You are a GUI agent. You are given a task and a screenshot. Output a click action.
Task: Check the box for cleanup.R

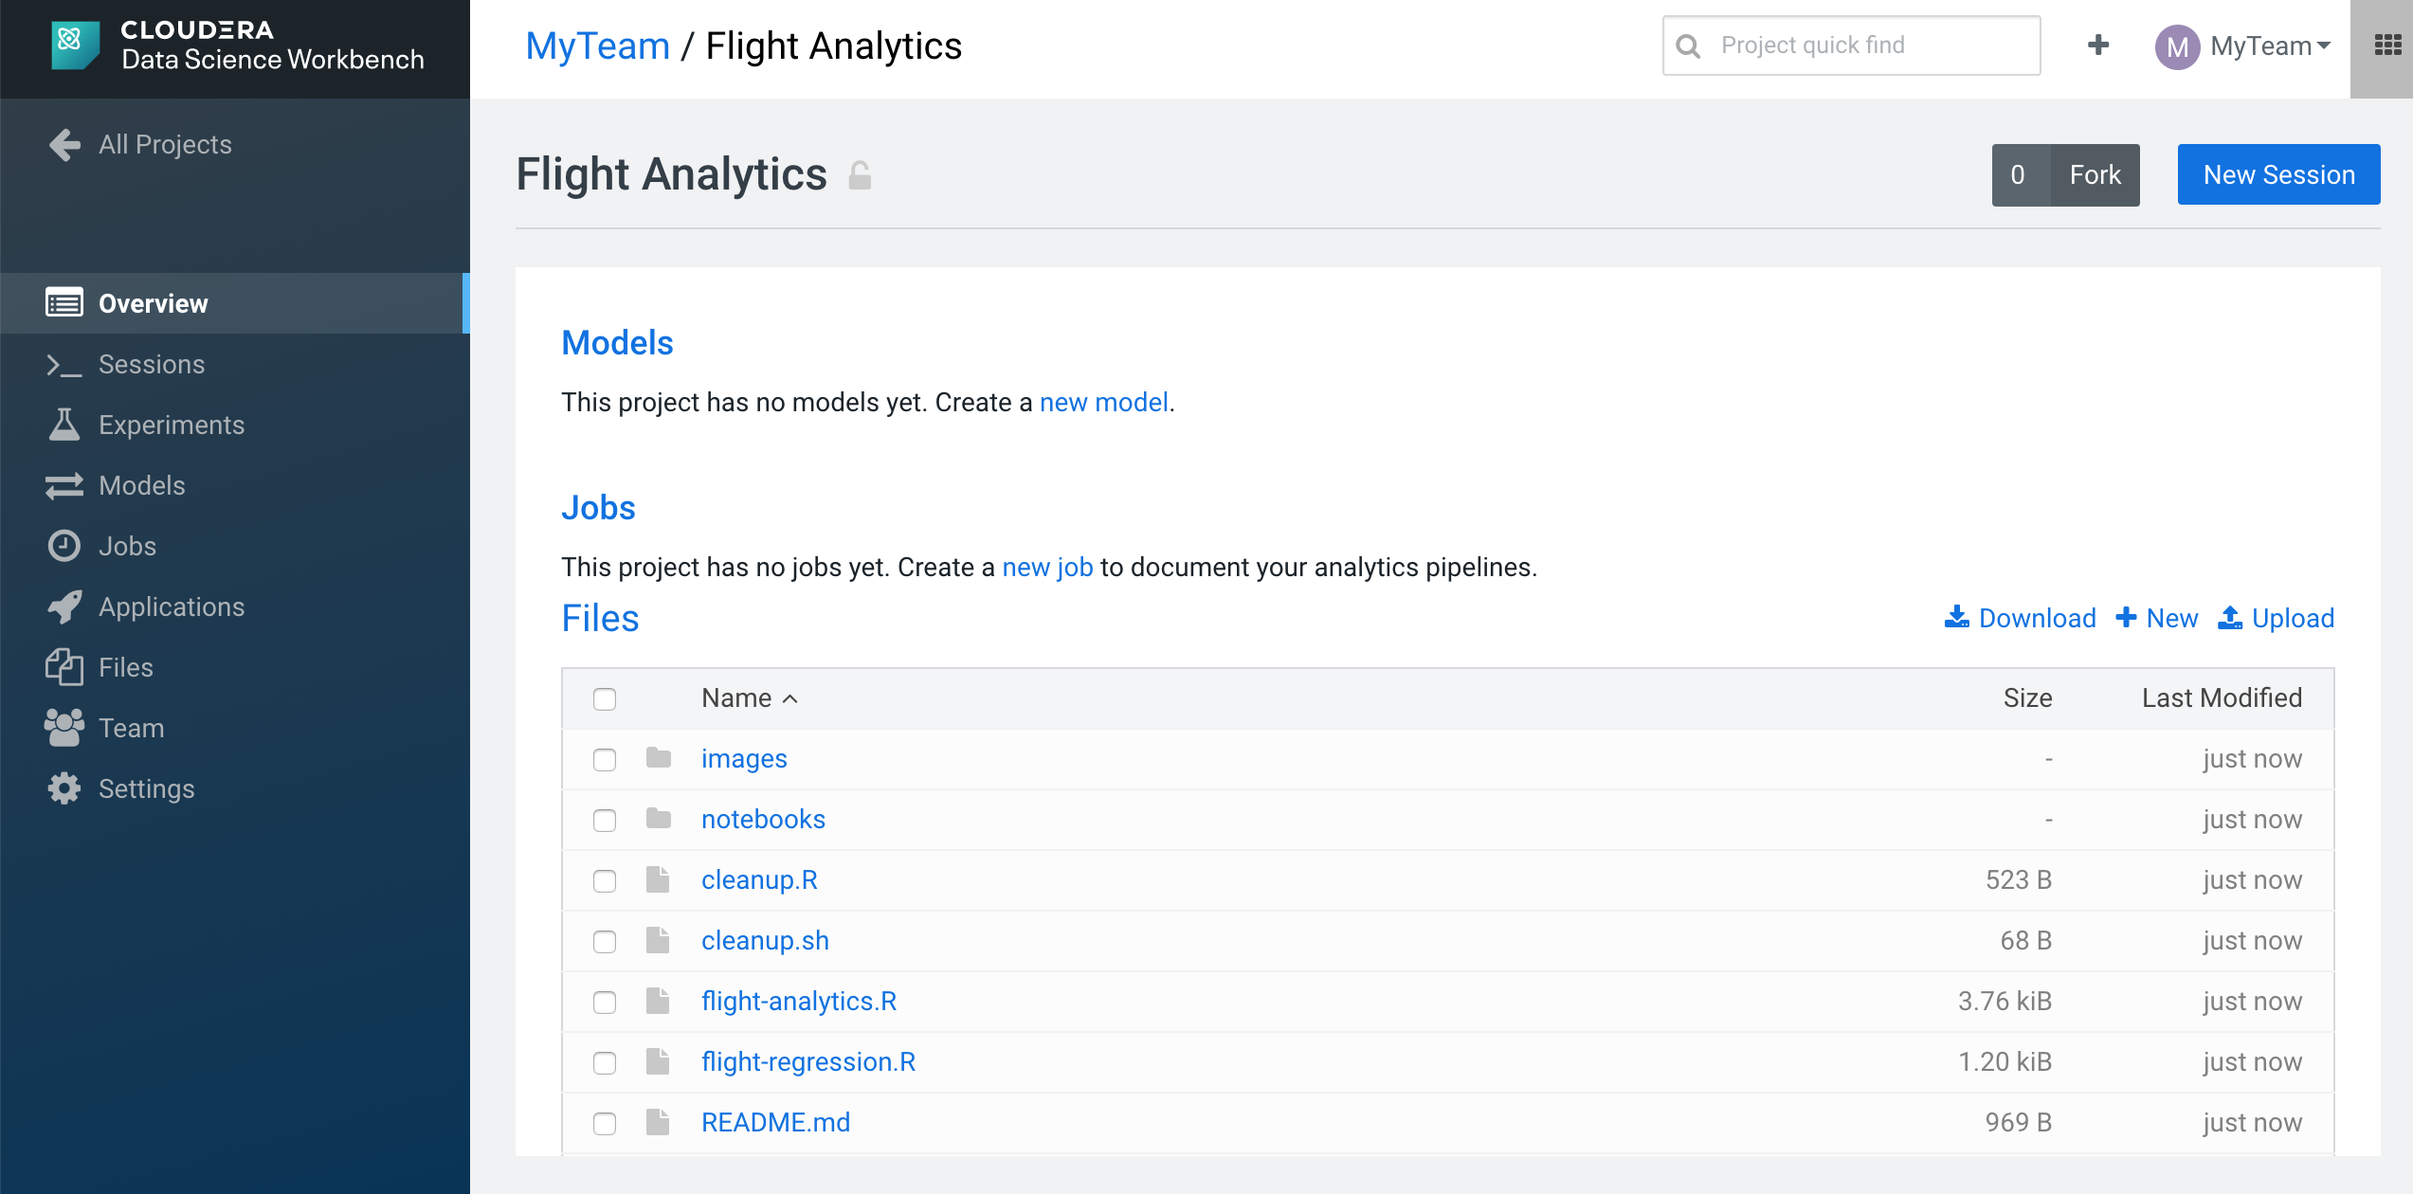605,880
